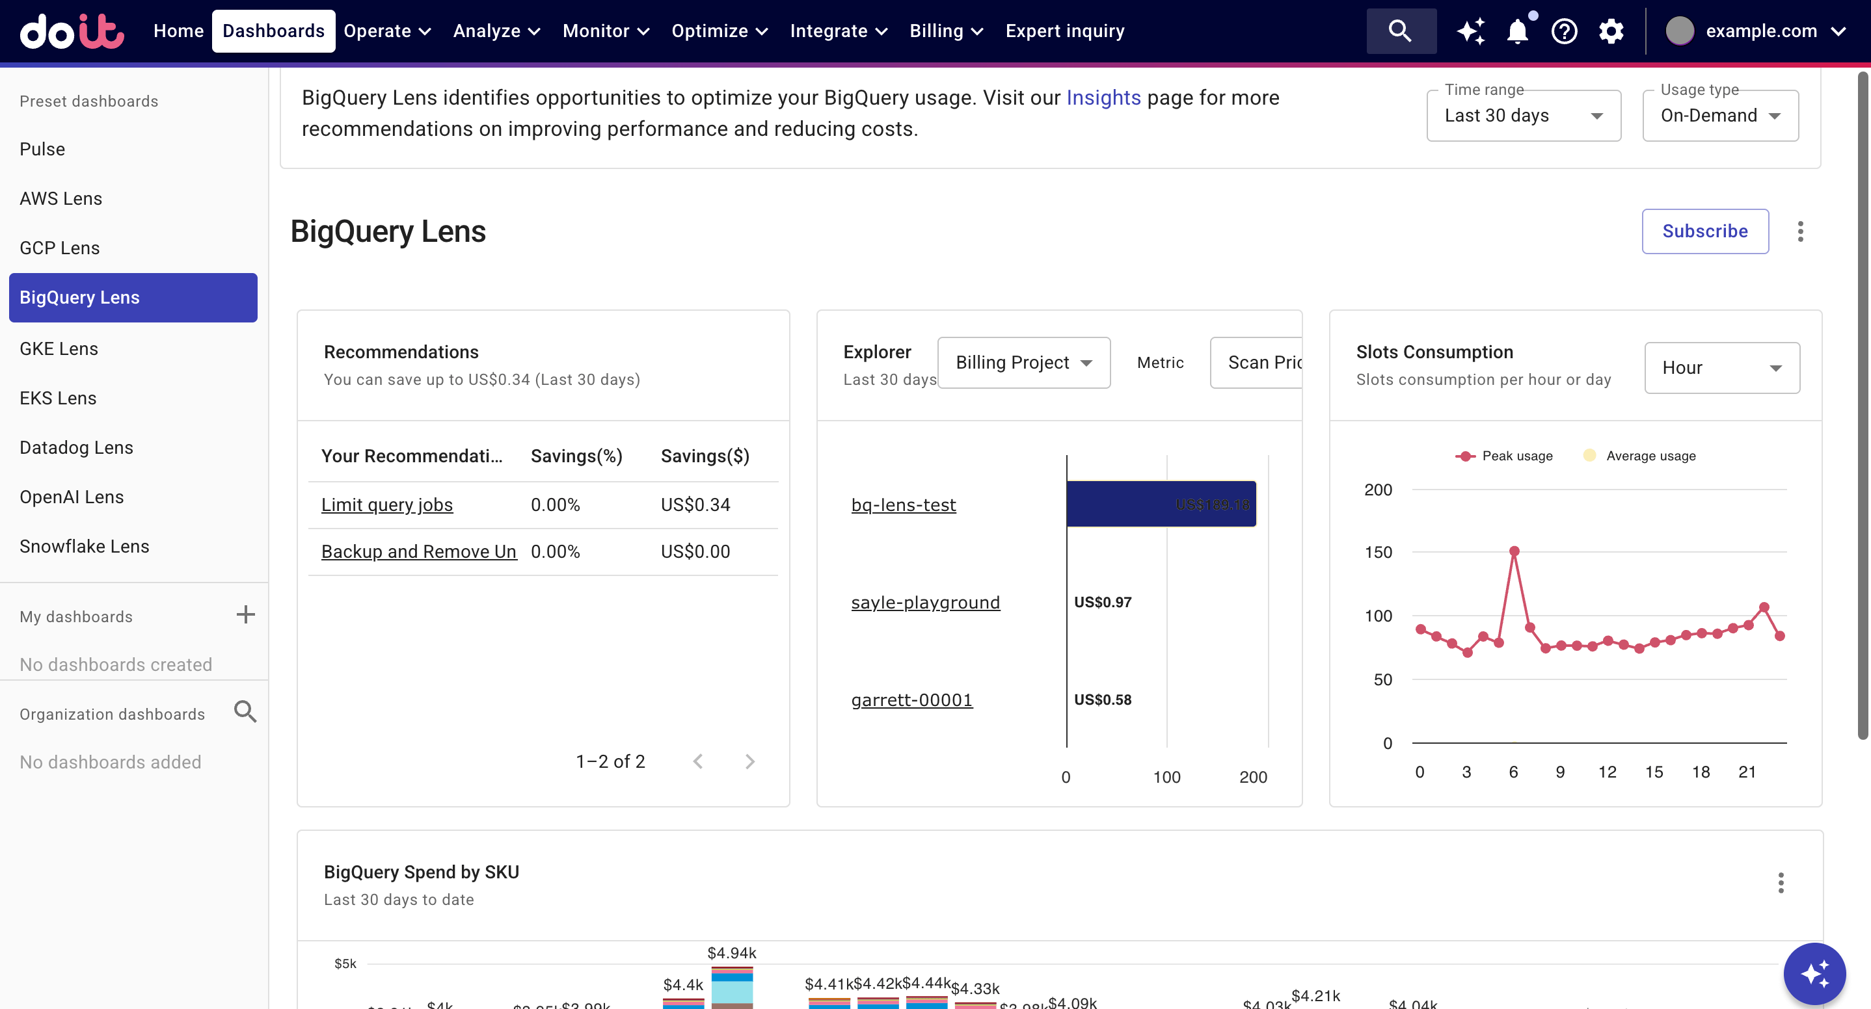
Task: Open example.com account dropdown
Action: [x=1757, y=31]
